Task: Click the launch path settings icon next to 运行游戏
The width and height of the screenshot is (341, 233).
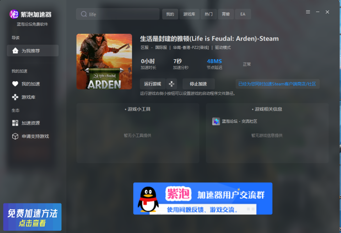Action: (x=171, y=84)
